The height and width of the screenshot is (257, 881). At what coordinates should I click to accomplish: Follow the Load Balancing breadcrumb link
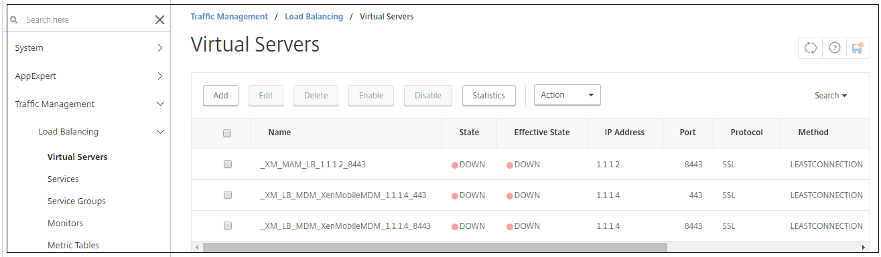(x=314, y=17)
